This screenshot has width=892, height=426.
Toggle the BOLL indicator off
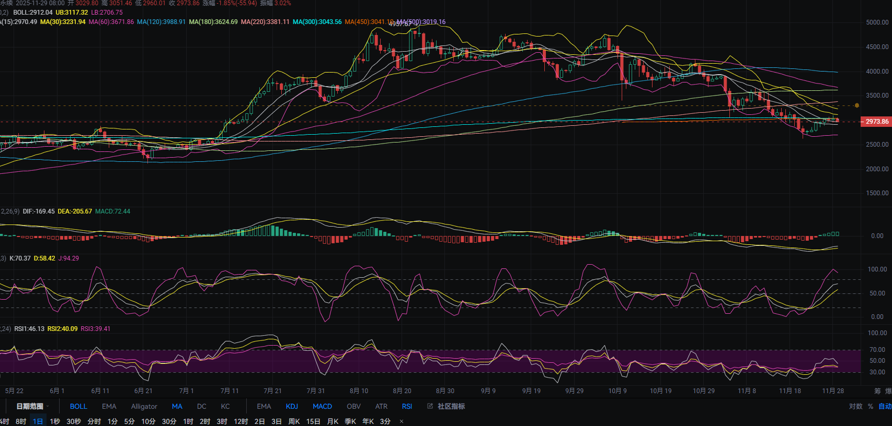[78, 406]
